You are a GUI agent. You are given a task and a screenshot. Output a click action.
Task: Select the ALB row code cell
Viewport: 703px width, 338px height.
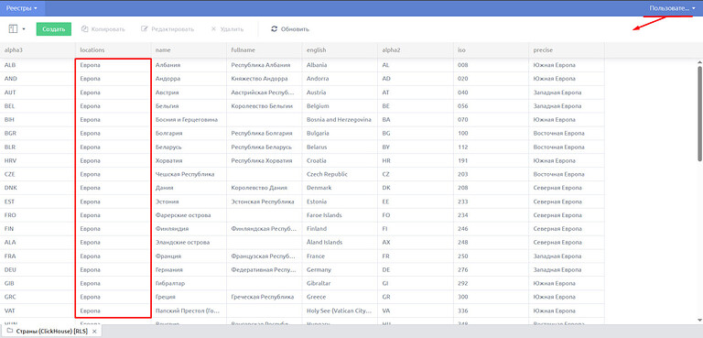coord(38,65)
